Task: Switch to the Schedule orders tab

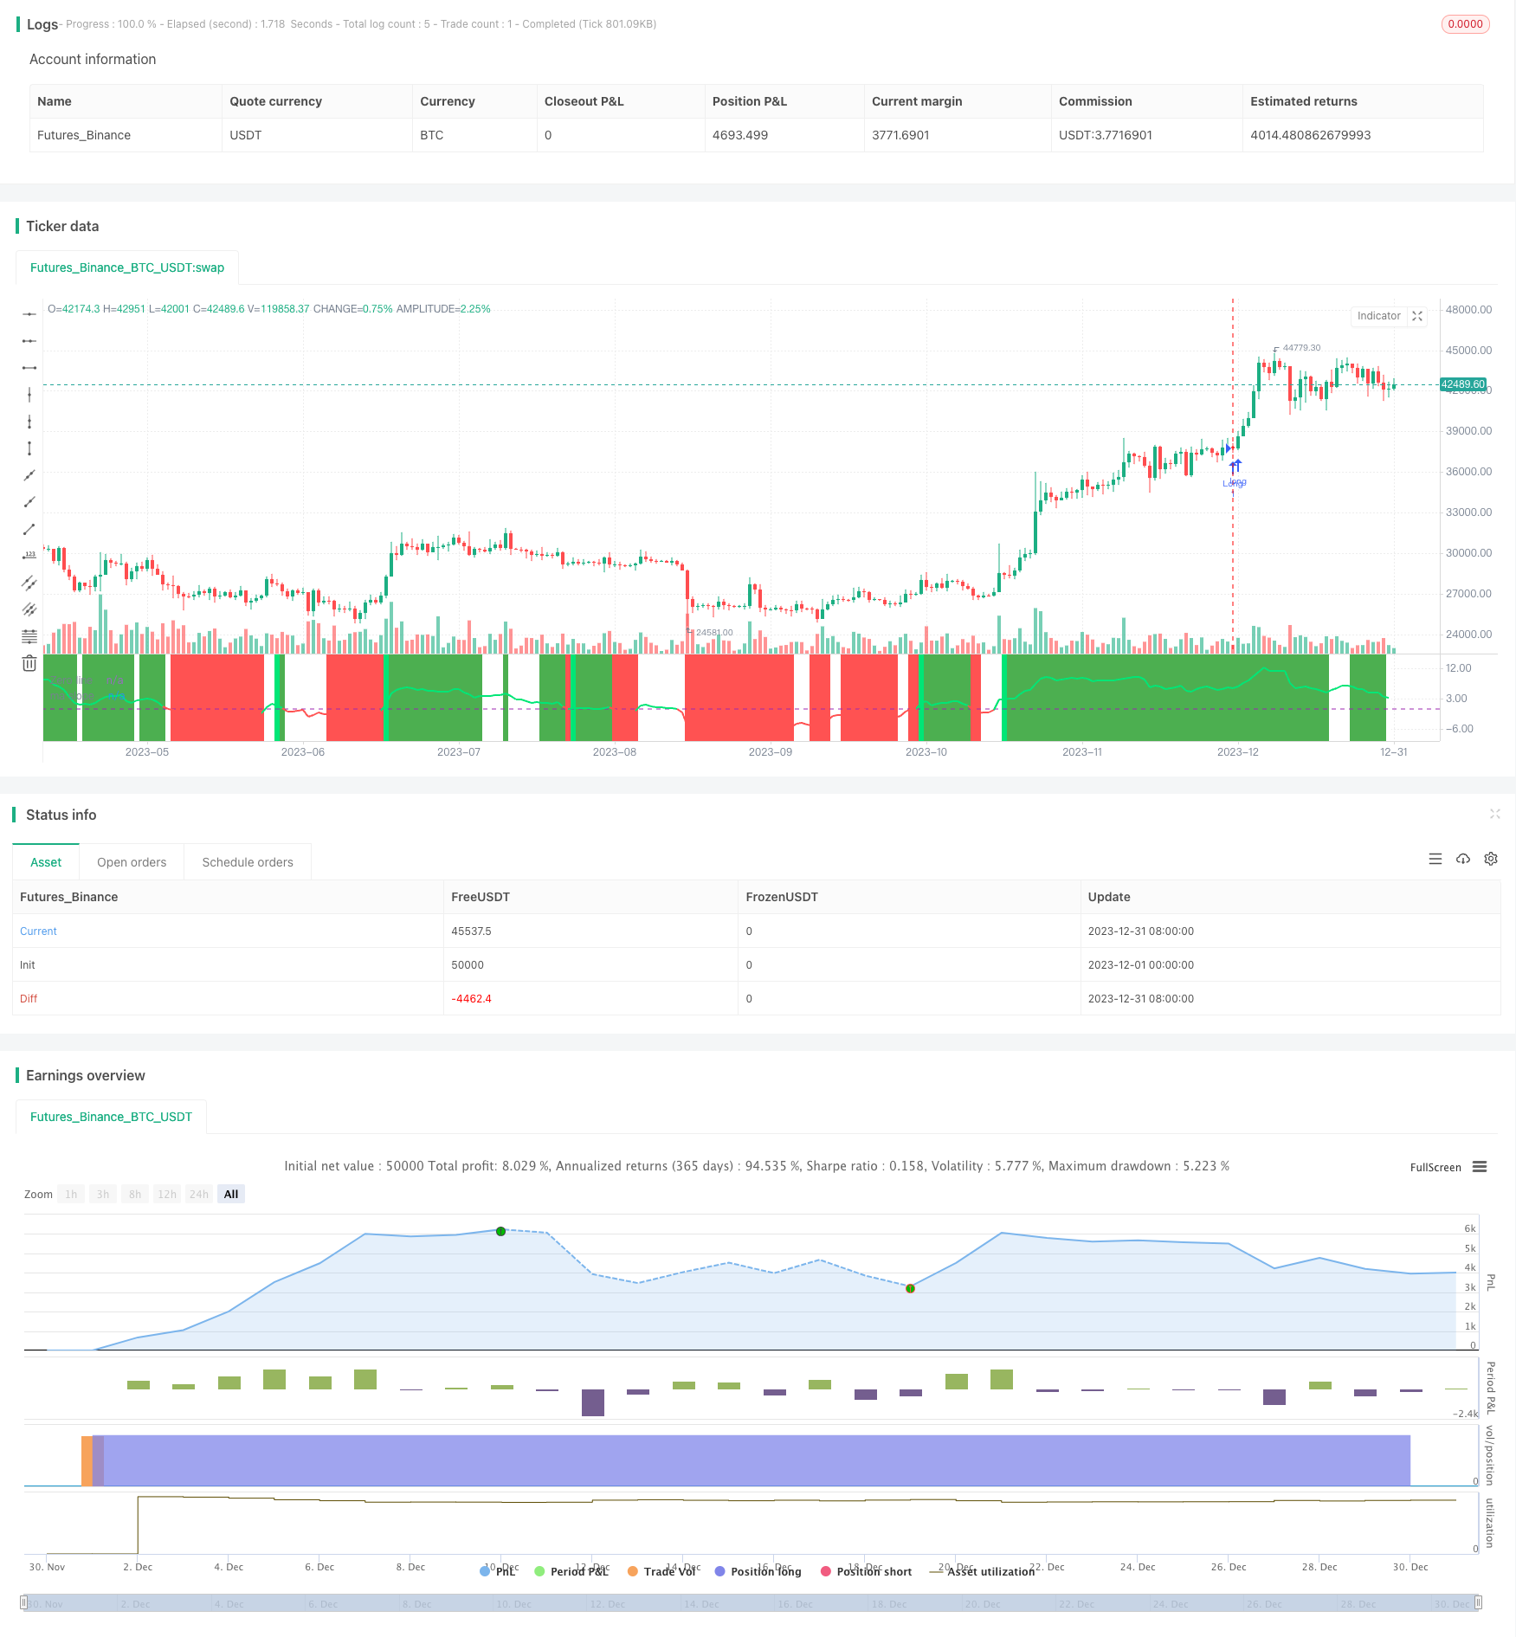Action: (248, 862)
